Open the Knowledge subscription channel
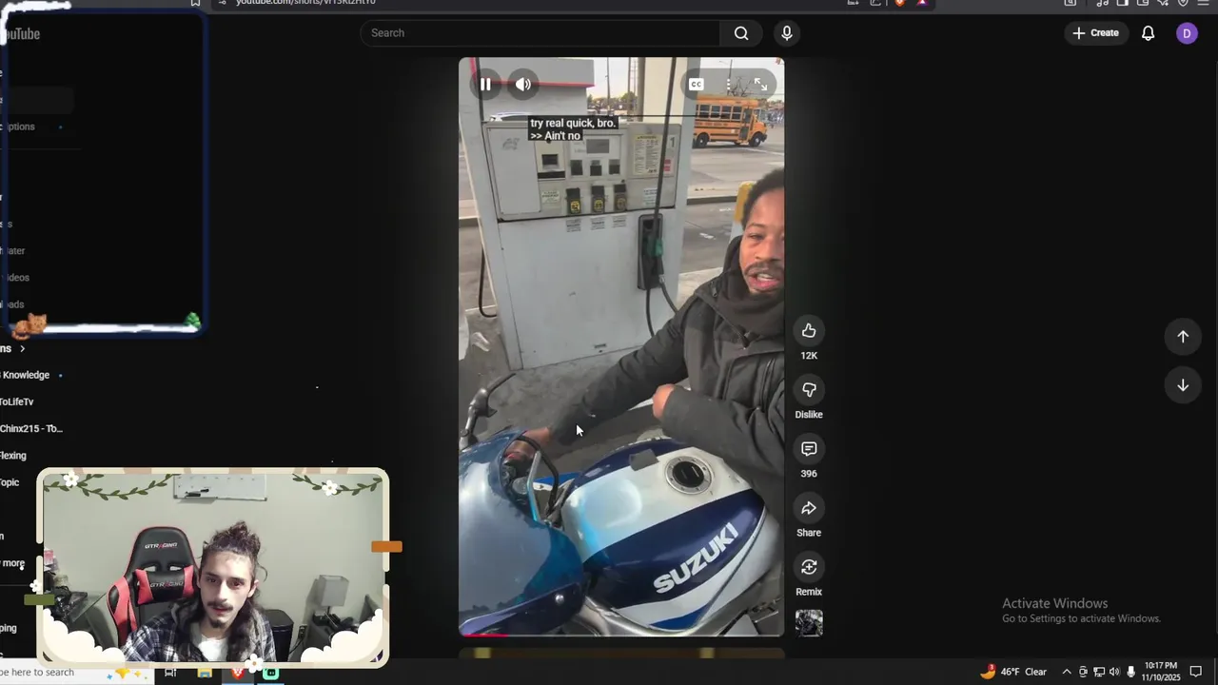This screenshot has height=685, width=1218. [x=25, y=376]
